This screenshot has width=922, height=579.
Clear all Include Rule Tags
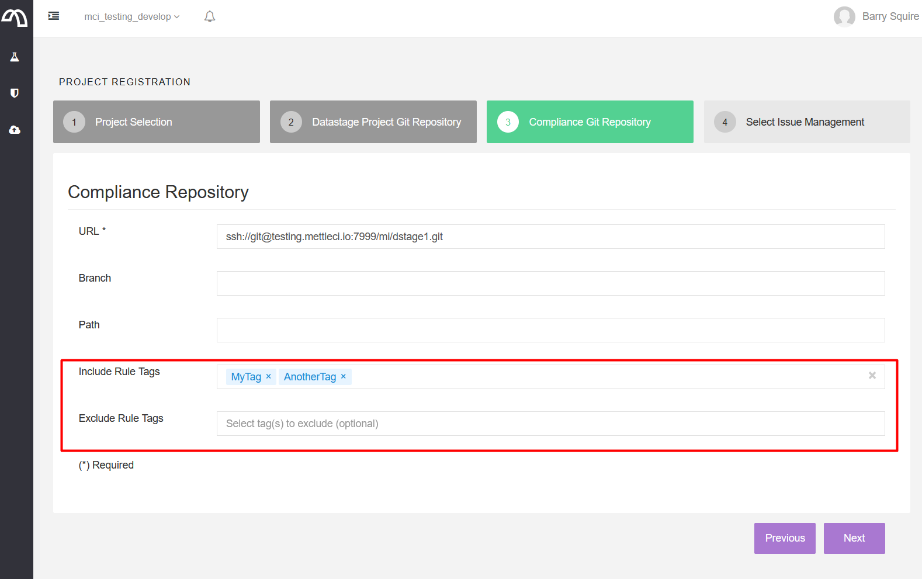pos(872,376)
